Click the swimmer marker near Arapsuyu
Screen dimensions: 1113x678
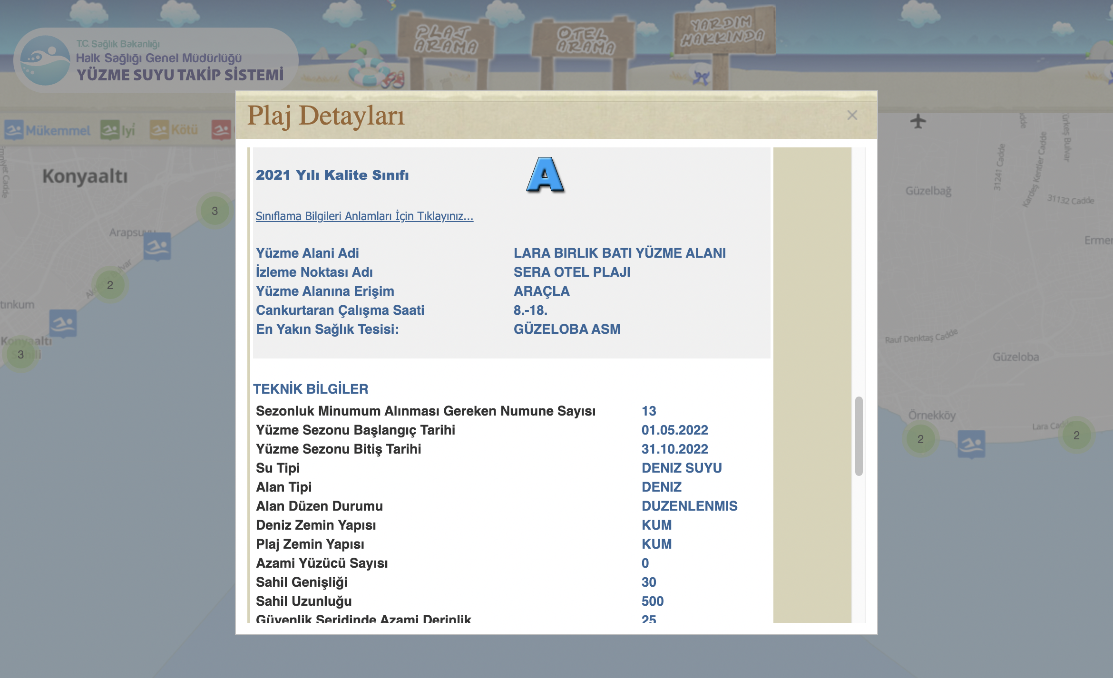tap(157, 246)
